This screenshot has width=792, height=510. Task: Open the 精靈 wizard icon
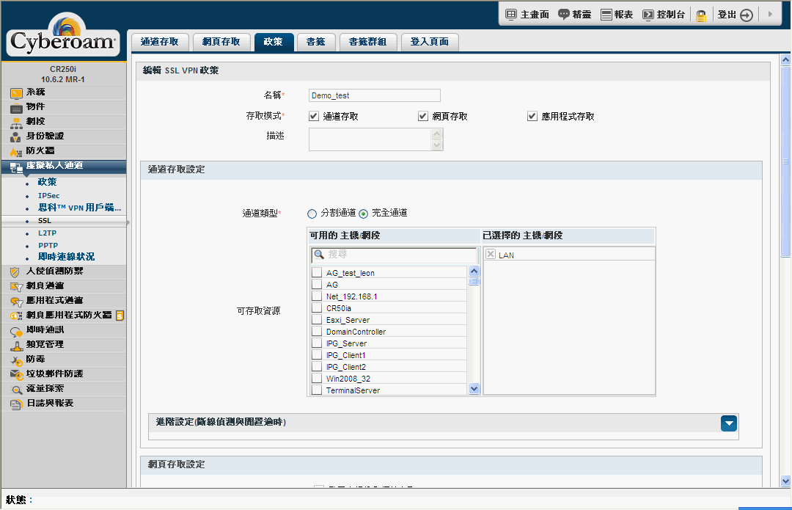pos(564,14)
